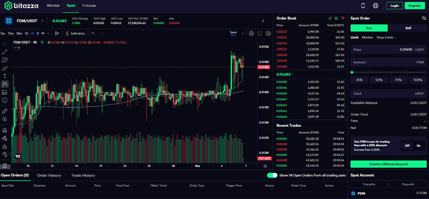Viewport: 429px width, 199px height.
Task: Expand the FDM/USDT pair selector
Action: coord(42,21)
